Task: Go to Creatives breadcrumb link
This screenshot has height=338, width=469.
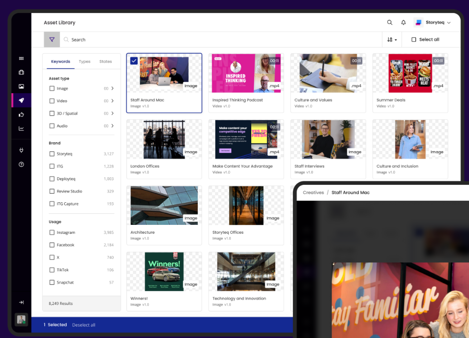Action: coord(313,192)
